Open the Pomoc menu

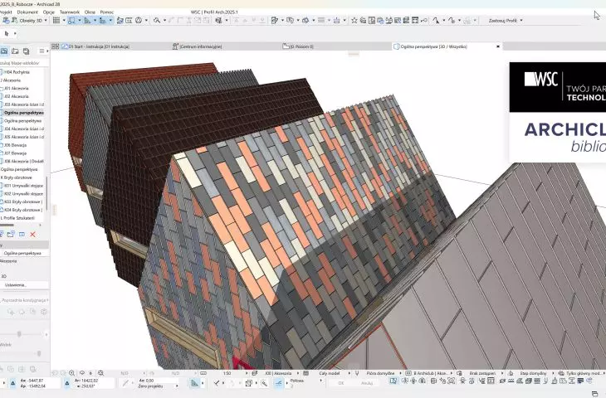click(x=106, y=12)
